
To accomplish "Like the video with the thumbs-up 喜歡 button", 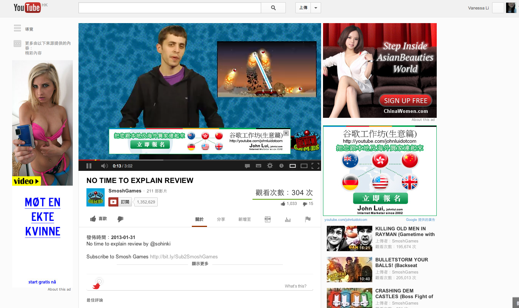I will point(99,219).
